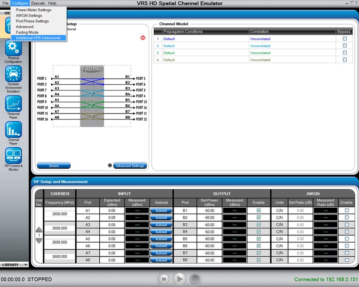Image resolution: width=359 pixels, height=287 pixels.
Task: Toggle Bypass checkbox for channel model row 4
Action: (x=345, y=60)
